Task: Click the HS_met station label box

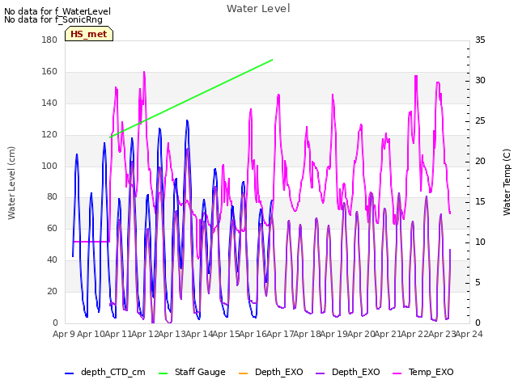Action: pyautogui.click(x=89, y=34)
